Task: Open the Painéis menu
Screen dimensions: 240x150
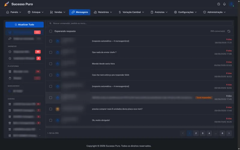Action: coord(13,12)
